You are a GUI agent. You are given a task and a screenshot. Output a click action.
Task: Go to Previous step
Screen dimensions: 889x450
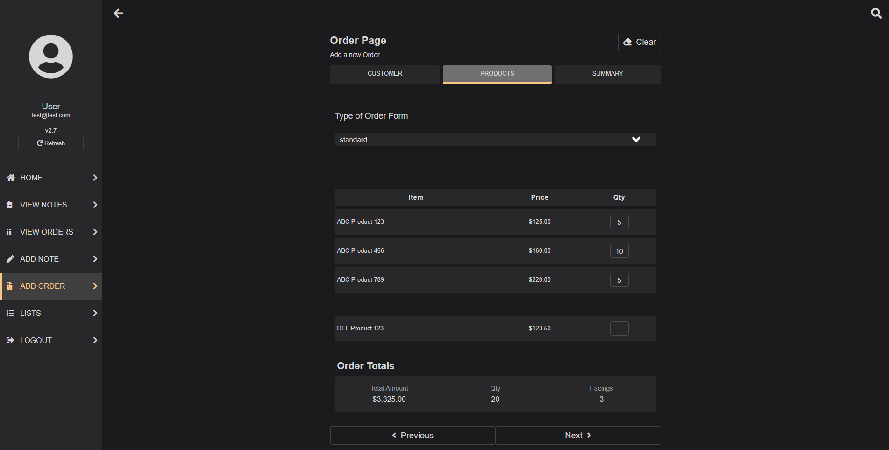(412, 436)
